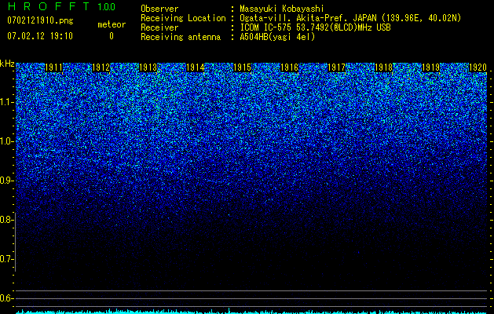Click the 1.0 frequency axis label

(x=6, y=141)
